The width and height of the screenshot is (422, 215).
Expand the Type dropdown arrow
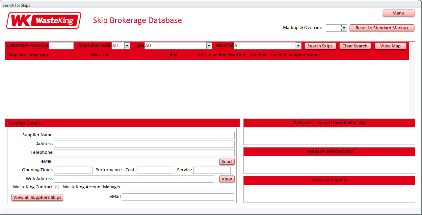click(x=209, y=46)
